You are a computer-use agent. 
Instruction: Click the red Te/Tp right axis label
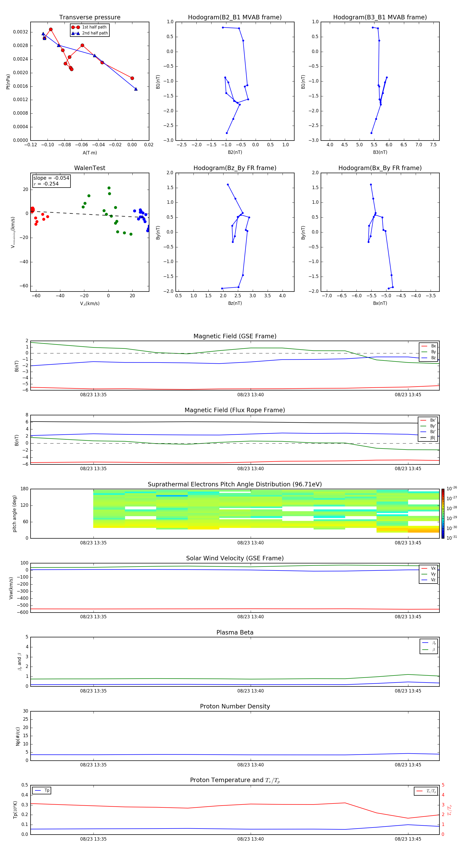tap(450, 810)
